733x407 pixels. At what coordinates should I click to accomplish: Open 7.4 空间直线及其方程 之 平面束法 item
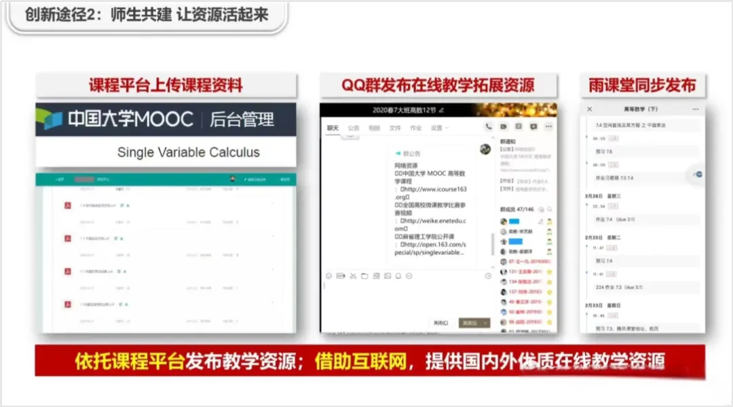647,125
